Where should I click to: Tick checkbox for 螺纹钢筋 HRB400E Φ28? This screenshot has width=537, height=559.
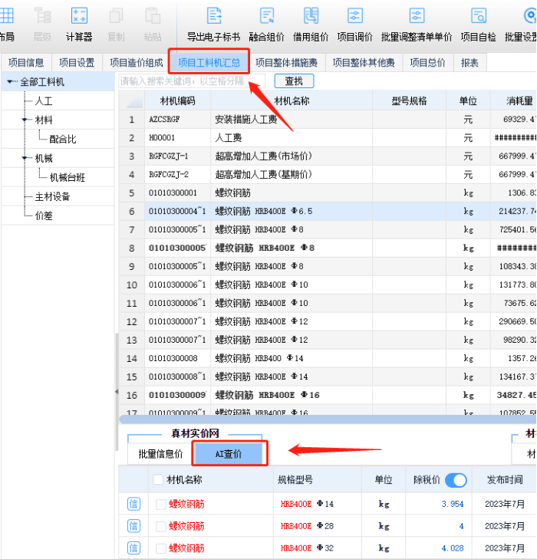(x=161, y=526)
